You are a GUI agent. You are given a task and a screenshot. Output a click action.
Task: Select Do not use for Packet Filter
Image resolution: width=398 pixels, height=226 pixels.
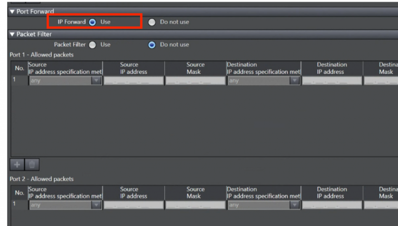(152, 45)
